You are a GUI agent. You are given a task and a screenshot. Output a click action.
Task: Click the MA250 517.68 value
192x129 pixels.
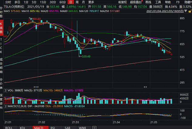coord(110,11)
